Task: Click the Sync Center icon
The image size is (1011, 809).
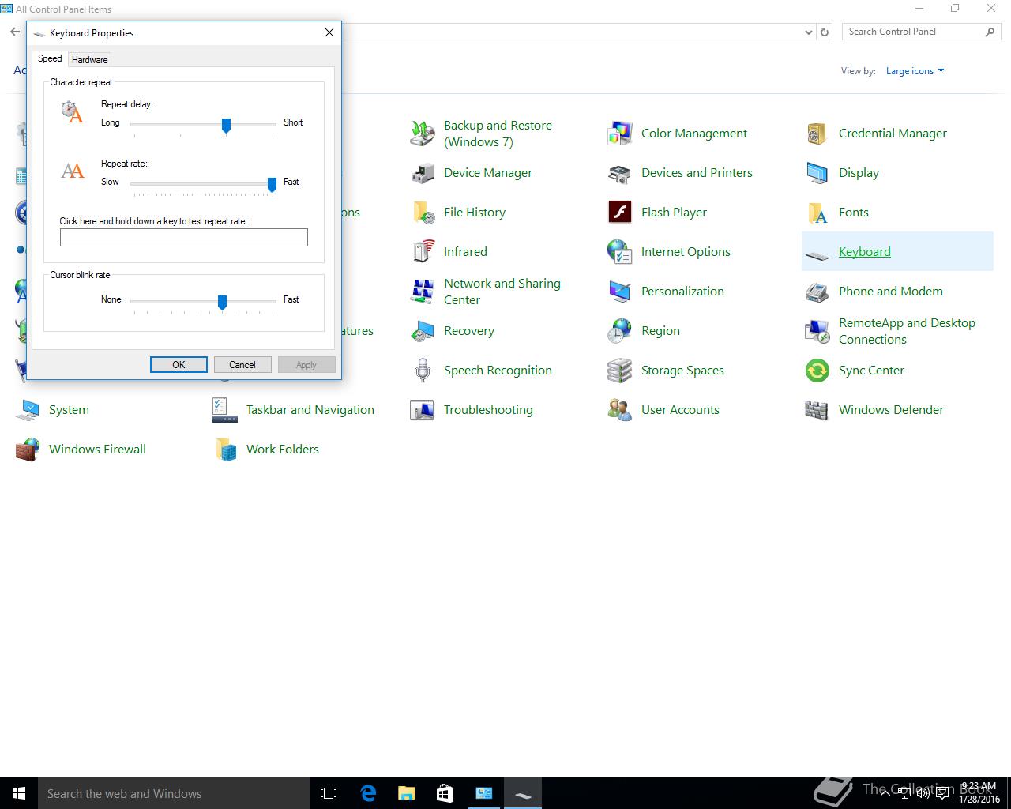Action: (817, 371)
